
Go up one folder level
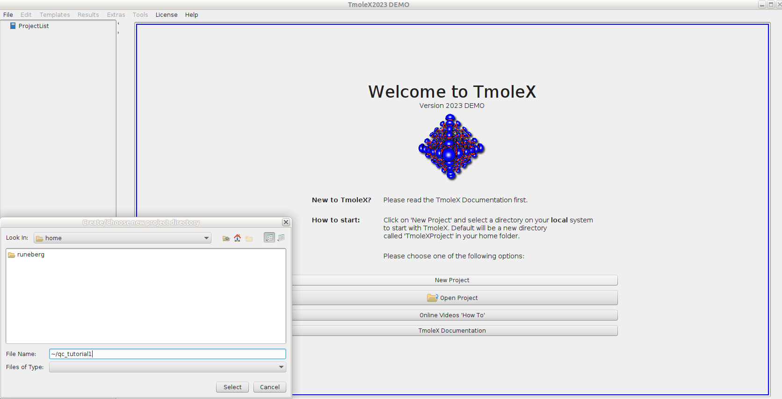coord(226,238)
